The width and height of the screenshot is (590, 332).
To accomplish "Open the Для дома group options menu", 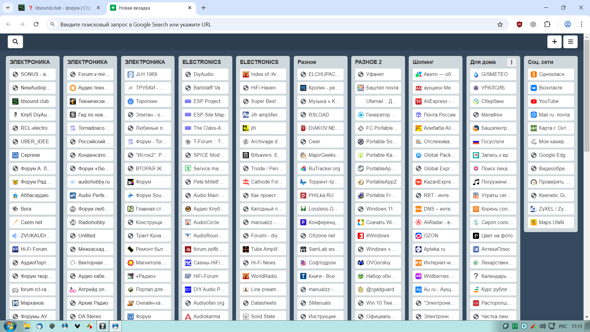I will tap(511, 62).
